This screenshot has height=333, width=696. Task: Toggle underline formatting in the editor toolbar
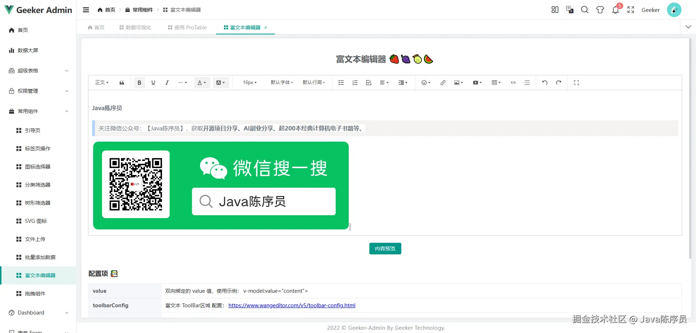coord(153,83)
